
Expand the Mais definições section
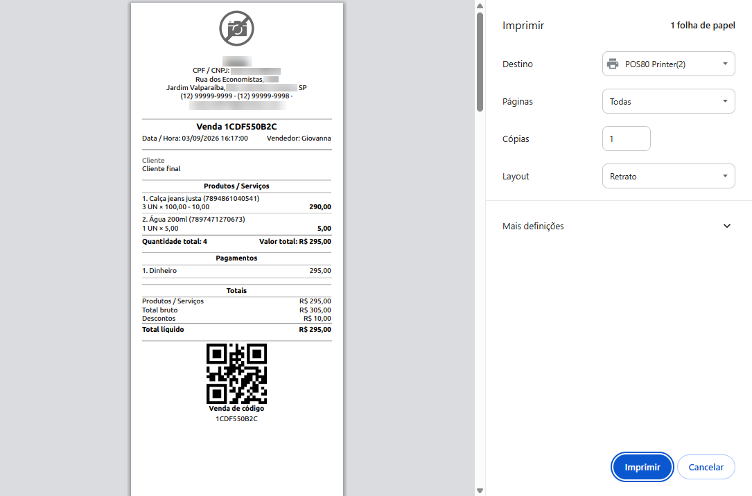tap(617, 227)
